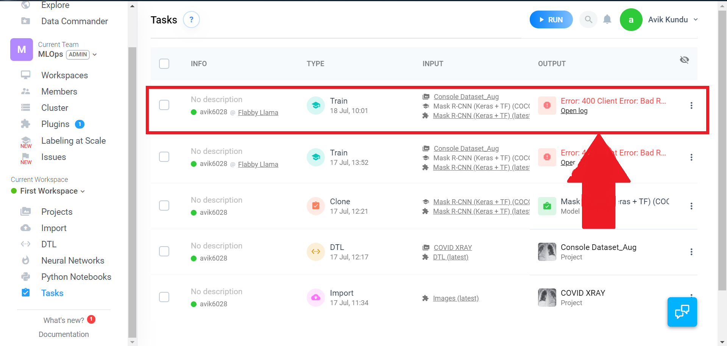This screenshot has height=346, width=727.
Task: Open the Documentation link
Action: coord(64,334)
